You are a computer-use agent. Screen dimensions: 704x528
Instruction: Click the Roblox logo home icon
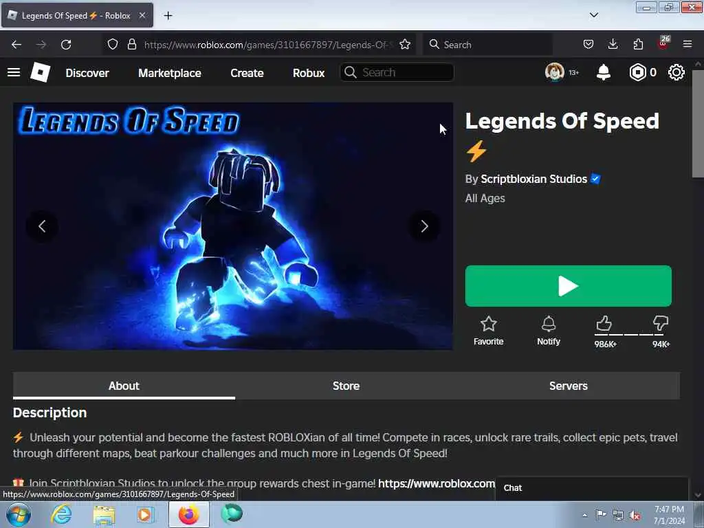pyautogui.click(x=41, y=72)
